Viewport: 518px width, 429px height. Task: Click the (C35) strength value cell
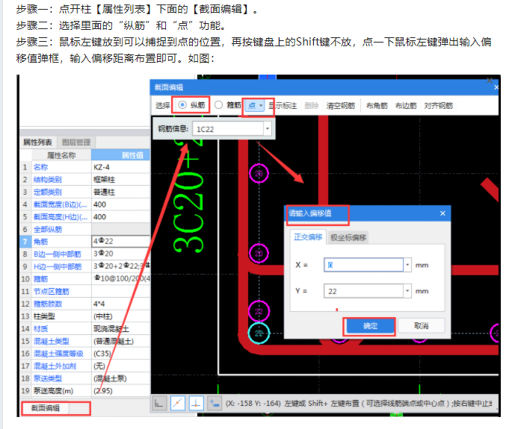click(120, 354)
